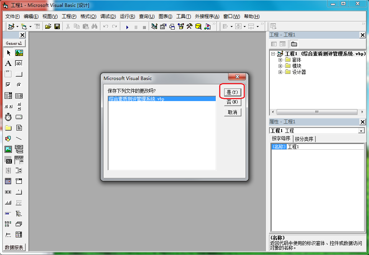The width and height of the screenshot is (369, 255).
Task: Open the 外接程序(A) menu
Action: tap(207, 16)
